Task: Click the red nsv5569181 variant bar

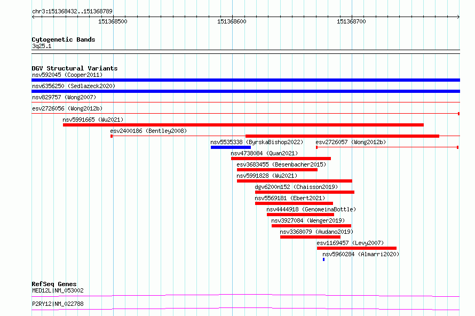Action: point(294,203)
